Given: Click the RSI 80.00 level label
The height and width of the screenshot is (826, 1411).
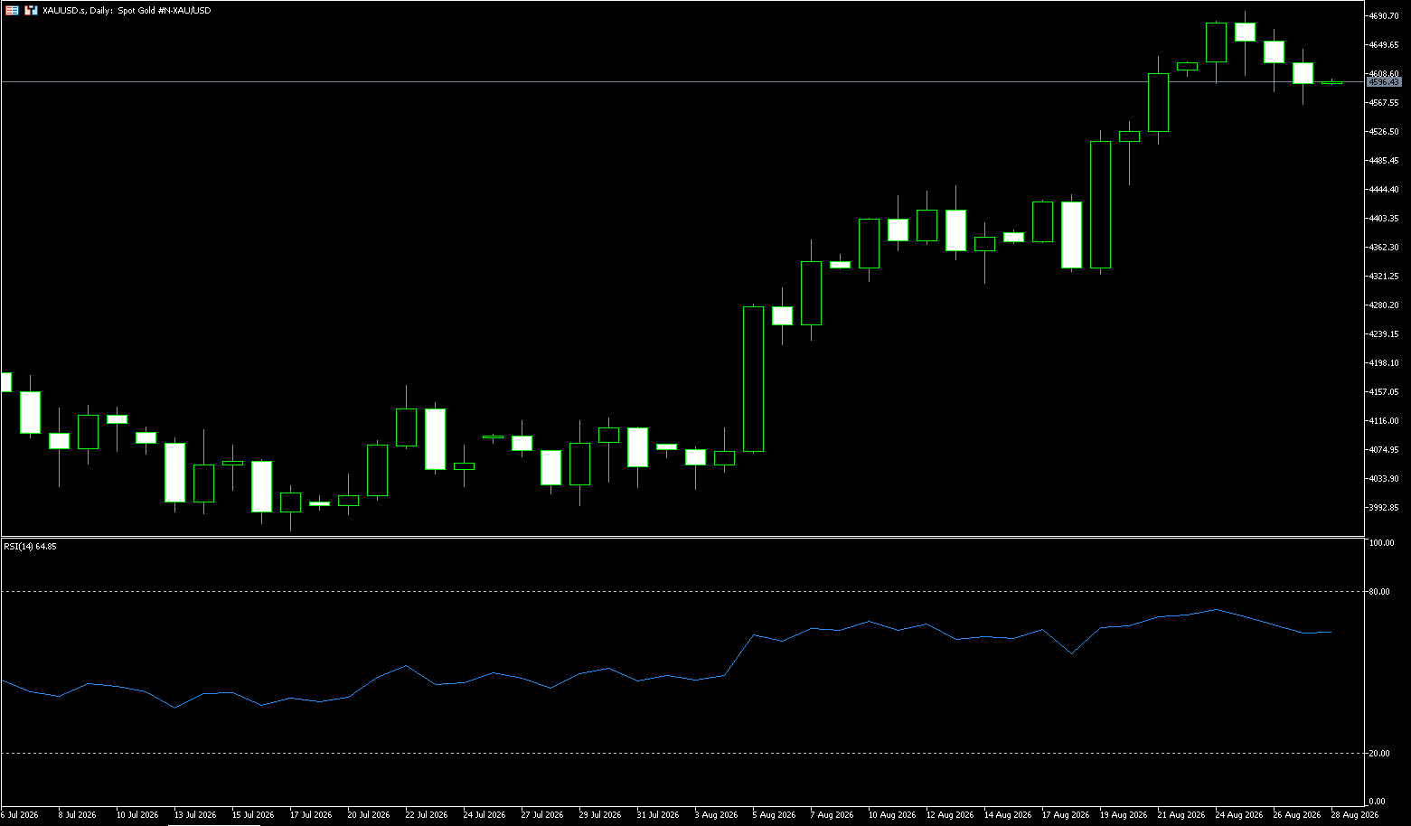Looking at the screenshot, I should 1379,592.
